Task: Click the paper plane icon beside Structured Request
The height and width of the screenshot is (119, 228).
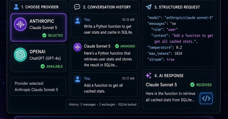Action: tap(149, 7)
